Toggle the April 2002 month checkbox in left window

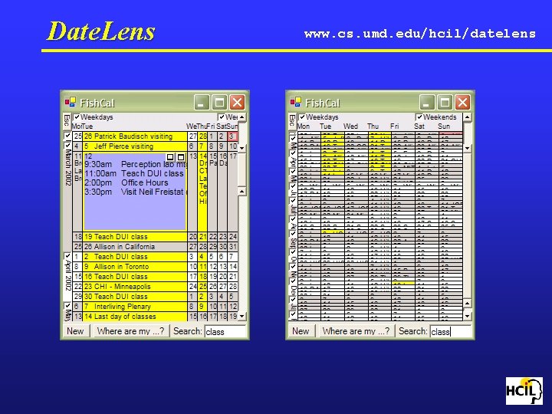click(67, 256)
